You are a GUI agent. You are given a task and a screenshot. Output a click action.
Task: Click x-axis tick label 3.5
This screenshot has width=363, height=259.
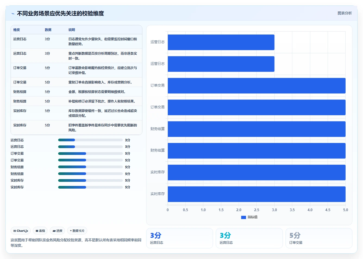pos(292,210)
